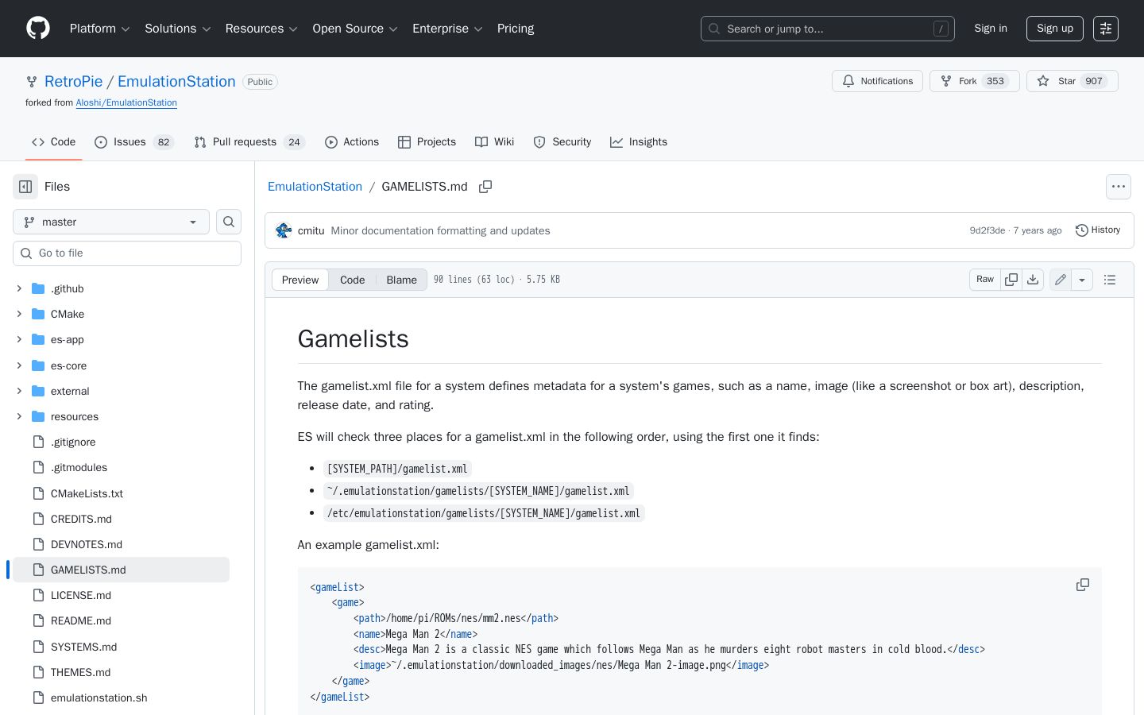Viewport: 1144px width, 715px height.
Task: Switch to the Code tab
Action: coord(54,142)
